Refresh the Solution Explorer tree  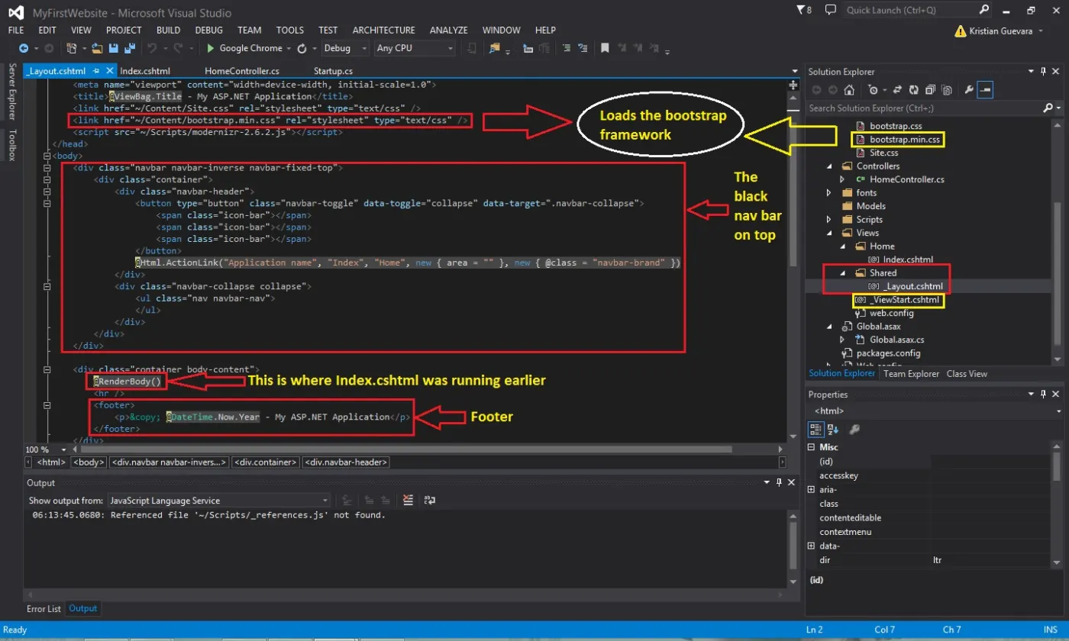[913, 90]
